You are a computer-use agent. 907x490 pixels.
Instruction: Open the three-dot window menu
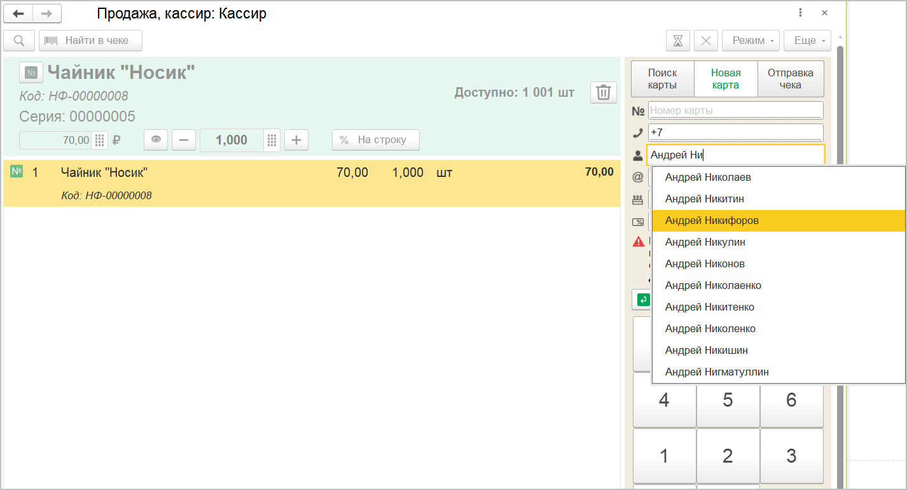tap(800, 13)
